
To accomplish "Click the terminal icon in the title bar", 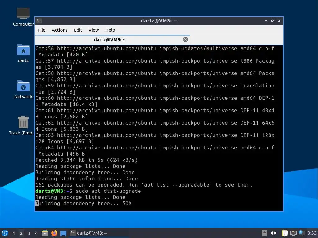I will tap(39, 21).
